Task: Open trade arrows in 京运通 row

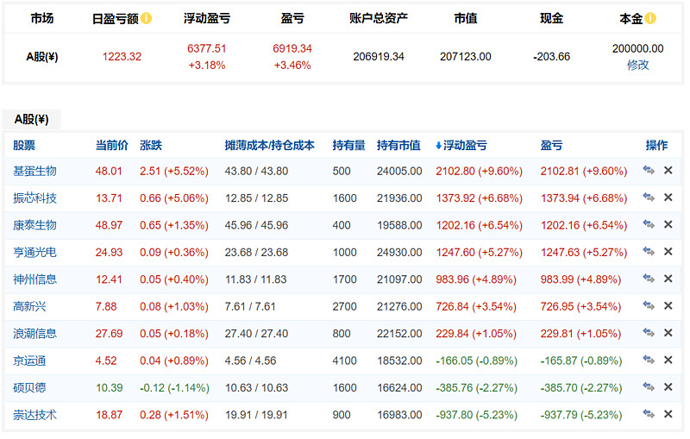Action: tap(649, 360)
